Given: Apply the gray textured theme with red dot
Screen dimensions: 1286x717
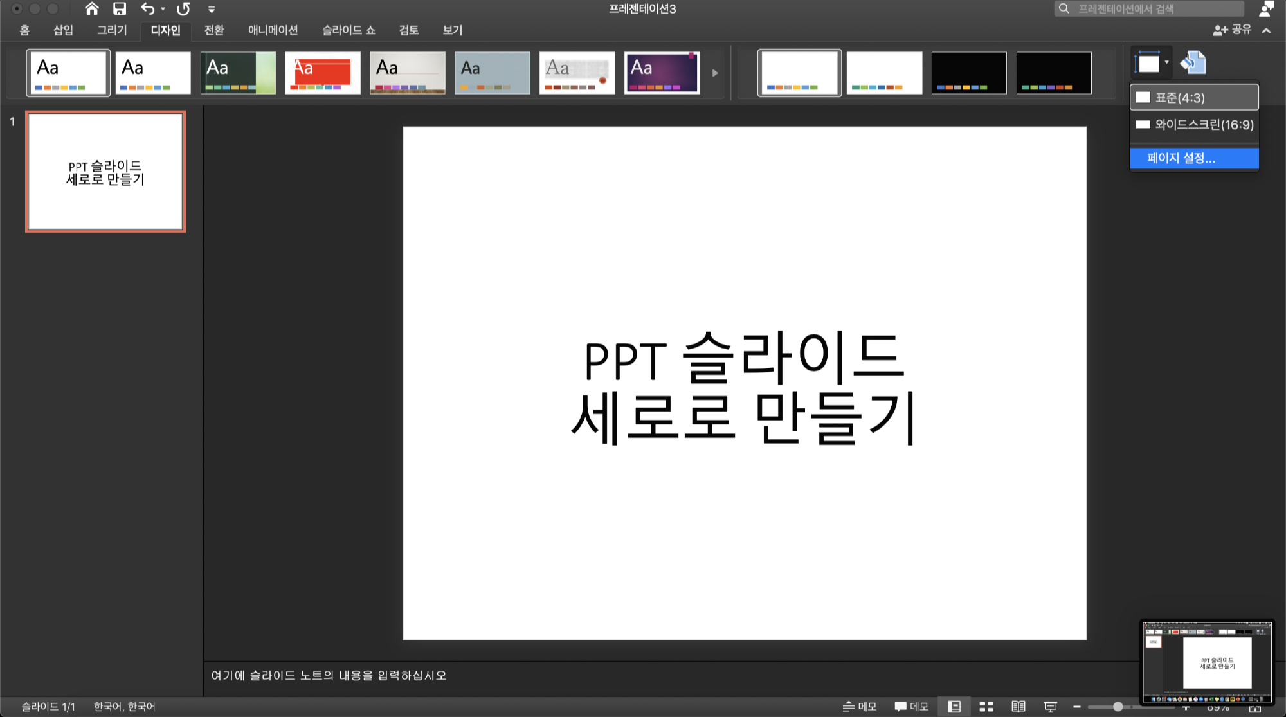Looking at the screenshot, I should (x=577, y=73).
